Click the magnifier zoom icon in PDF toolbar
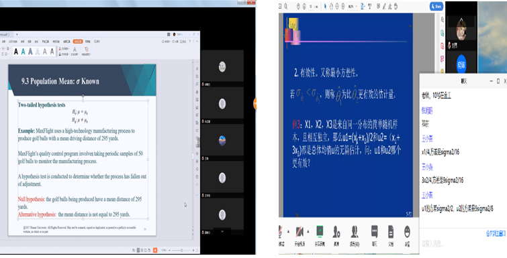This screenshot has height=258, width=507. pos(286,6)
